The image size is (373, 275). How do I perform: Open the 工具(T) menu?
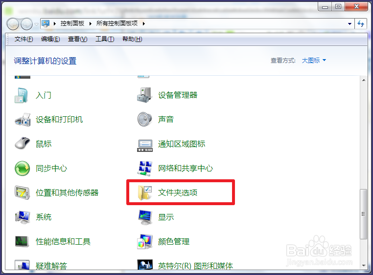point(105,39)
